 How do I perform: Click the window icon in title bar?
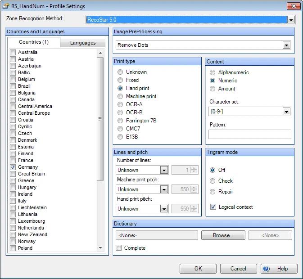tap(6, 6)
